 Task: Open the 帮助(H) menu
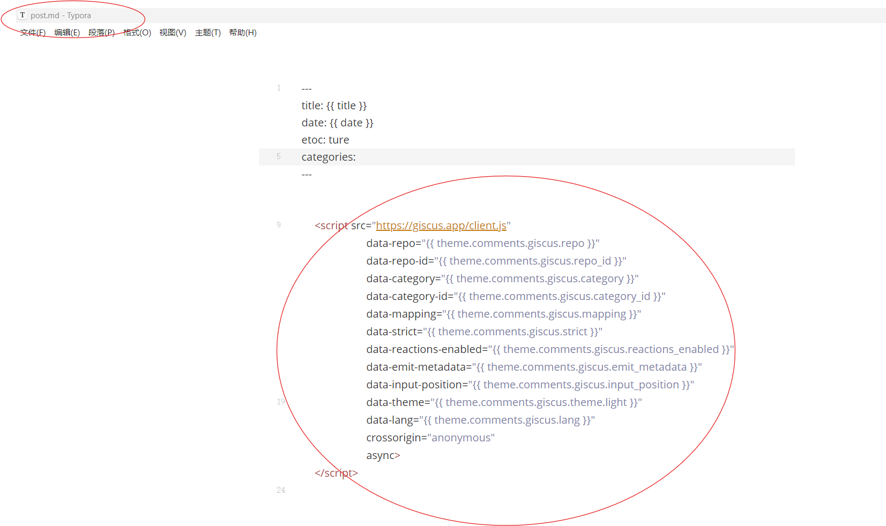[243, 33]
